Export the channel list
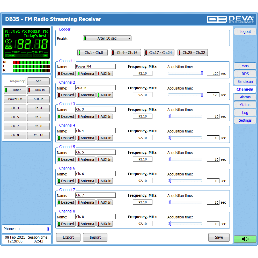258x258 pixels. tap(68, 237)
